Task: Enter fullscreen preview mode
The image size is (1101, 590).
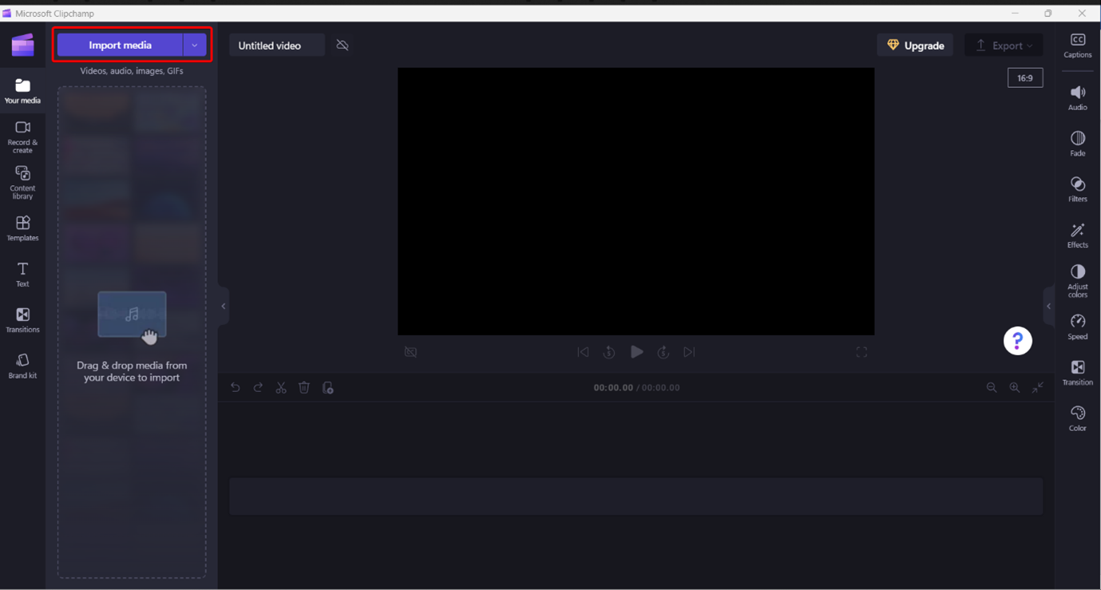Action: coord(861,352)
